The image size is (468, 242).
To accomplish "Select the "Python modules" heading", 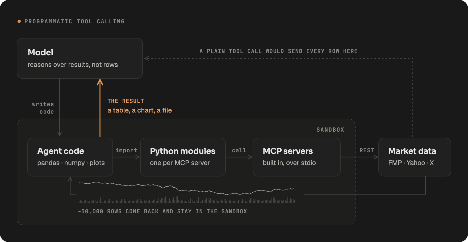I will (183, 151).
